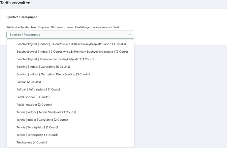Select Fußball Fußballplatz 3 (1 Court)
227x148 pixels.
[x=70, y=89]
